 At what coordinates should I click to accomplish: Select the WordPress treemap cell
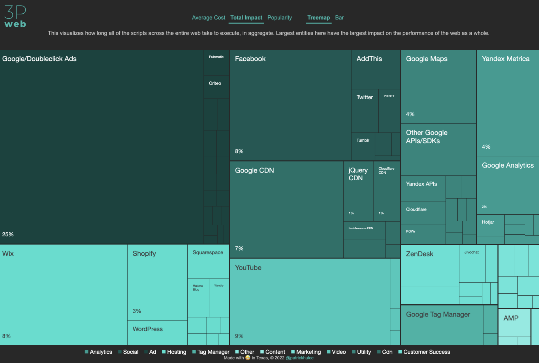coord(157,333)
